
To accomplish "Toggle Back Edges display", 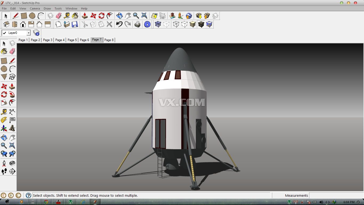I will coord(166,25).
